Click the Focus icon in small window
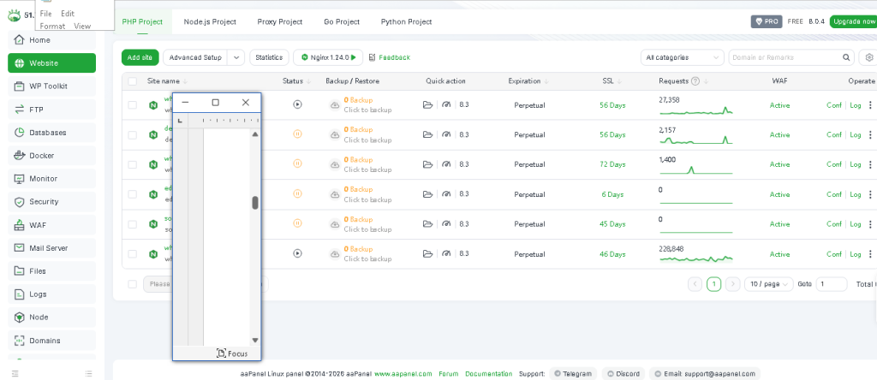The image size is (877, 380). [222, 353]
